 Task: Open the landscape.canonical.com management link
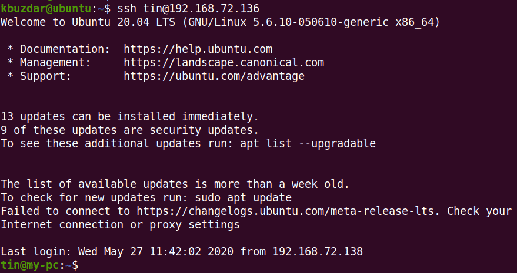[x=224, y=62]
